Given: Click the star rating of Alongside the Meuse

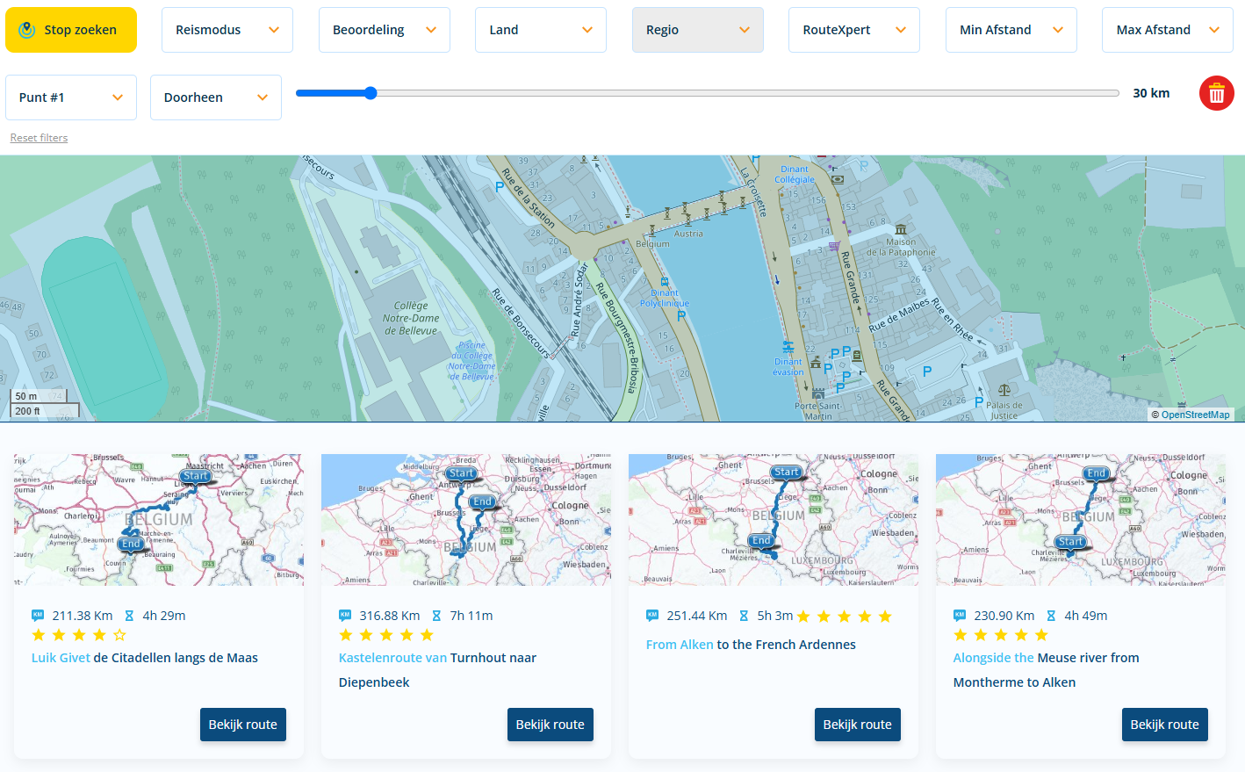Looking at the screenshot, I should pyautogui.click(x=1001, y=635).
